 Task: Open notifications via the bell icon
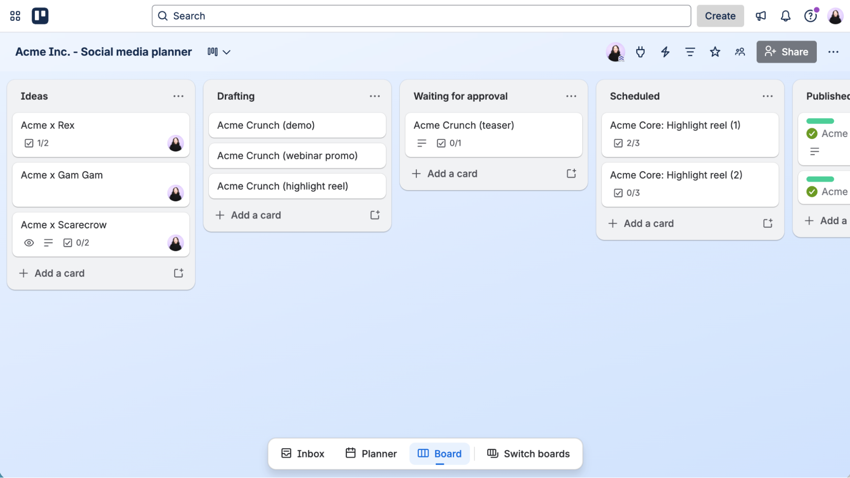[x=785, y=16]
